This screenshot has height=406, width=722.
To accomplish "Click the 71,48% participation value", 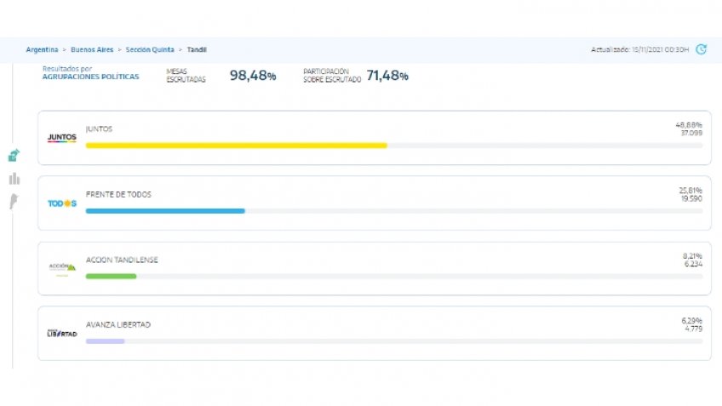I will click(x=387, y=75).
